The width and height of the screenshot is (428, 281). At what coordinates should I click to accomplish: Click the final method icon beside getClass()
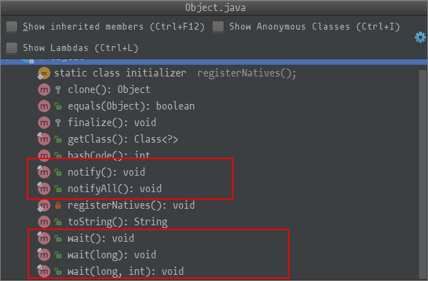tap(43, 139)
